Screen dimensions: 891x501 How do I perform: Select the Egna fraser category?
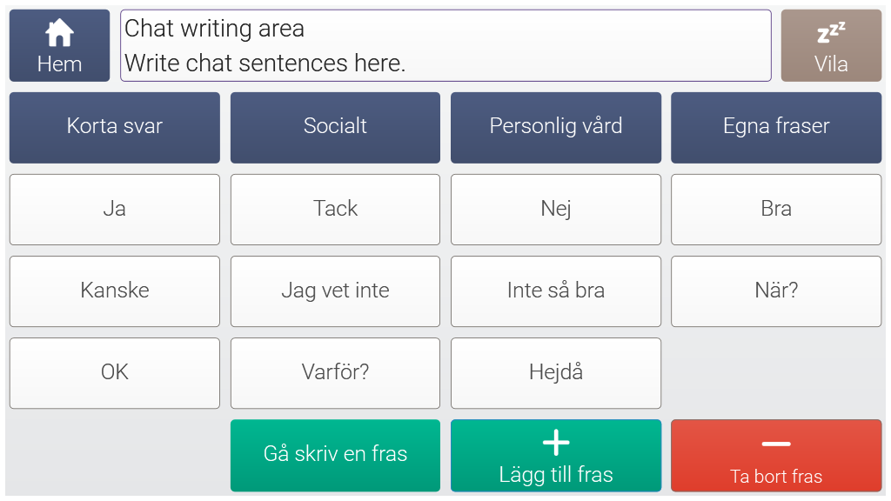[776, 127]
